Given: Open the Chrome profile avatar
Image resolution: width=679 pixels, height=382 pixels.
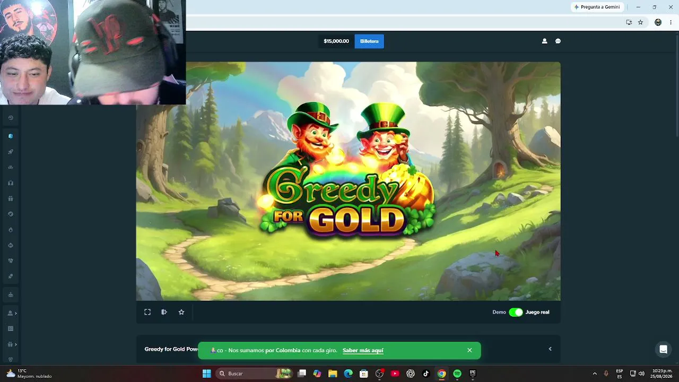Looking at the screenshot, I should [x=658, y=22].
